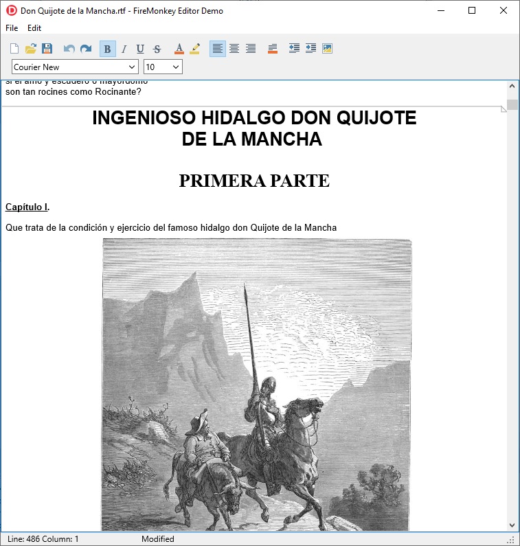Choose the font color
The width and height of the screenshot is (520, 546).
coord(179,49)
